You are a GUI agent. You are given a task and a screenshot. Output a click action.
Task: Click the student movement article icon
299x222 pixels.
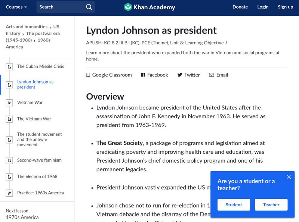(9, 140)
